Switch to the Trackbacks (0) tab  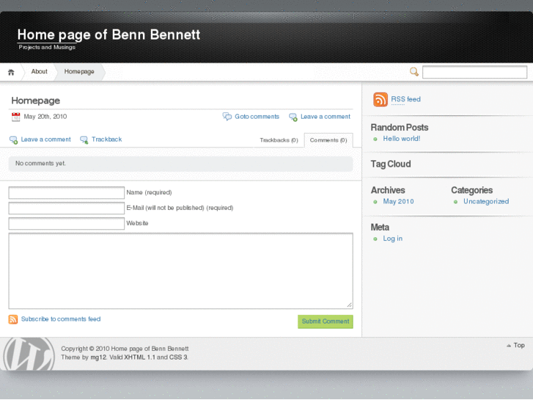(x=279, y=140)
